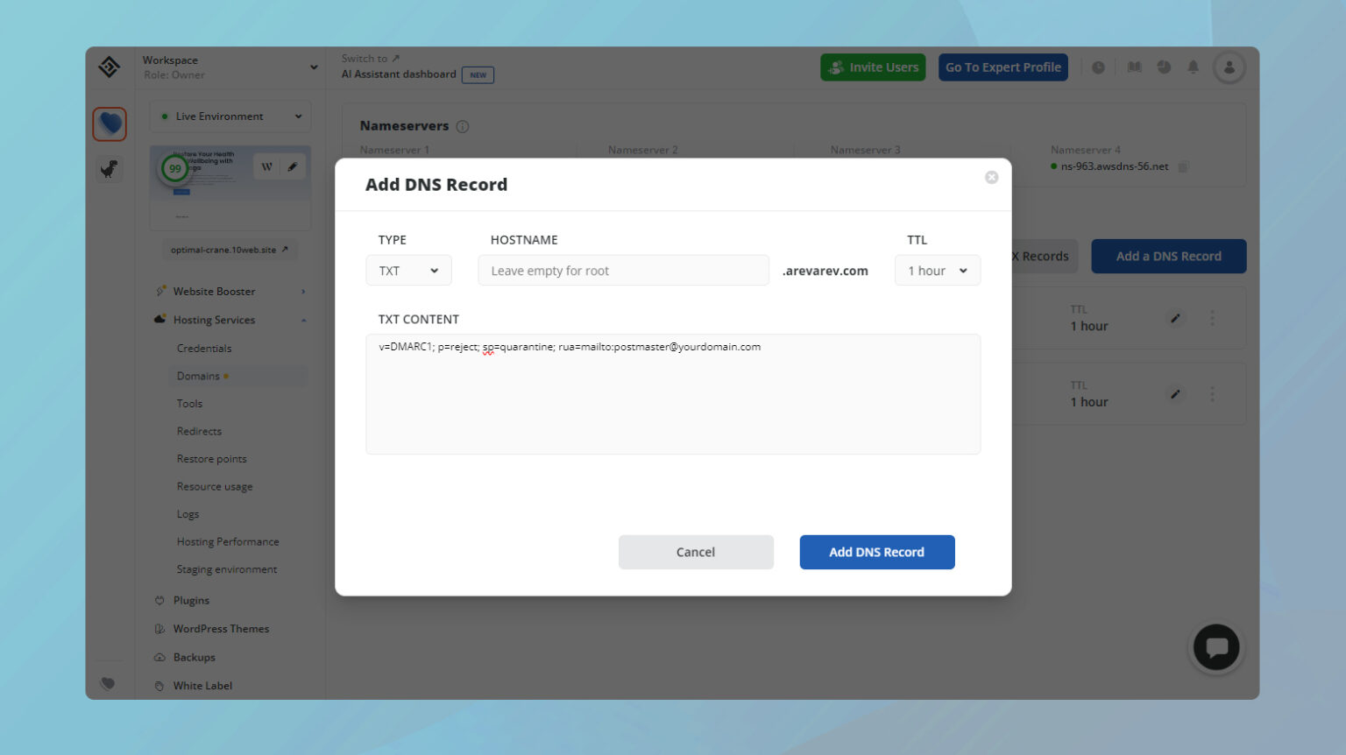This screenshot has height=755, width=1346.
Task: Click the 99 performance score circle
Action: pyautogui.click(x=174, y=166)
